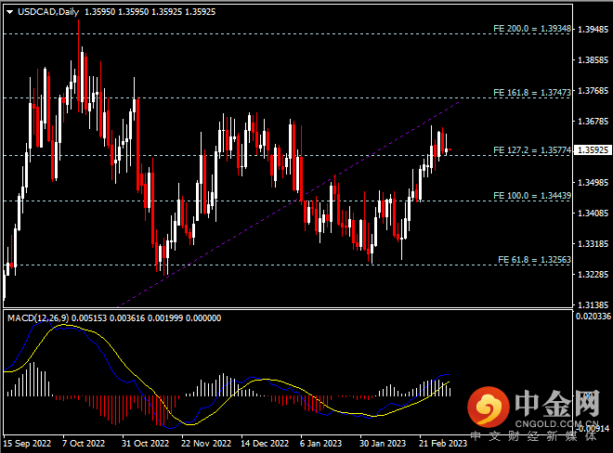Click the 0.020336 MACD scale value
The image size is (613, 453).
point(592,317)
